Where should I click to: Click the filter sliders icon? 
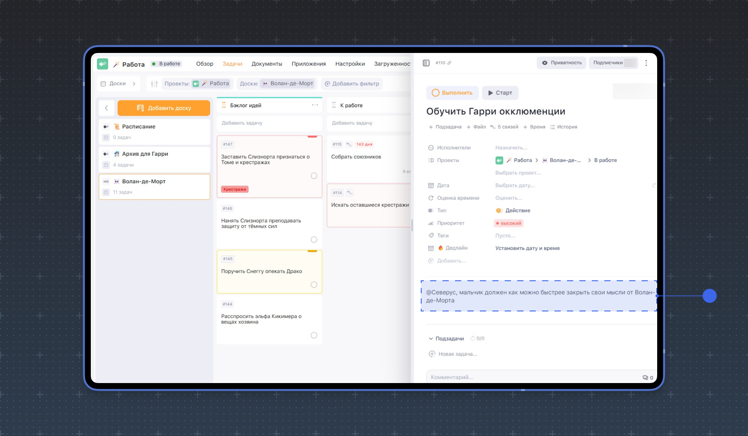point(154,84)
